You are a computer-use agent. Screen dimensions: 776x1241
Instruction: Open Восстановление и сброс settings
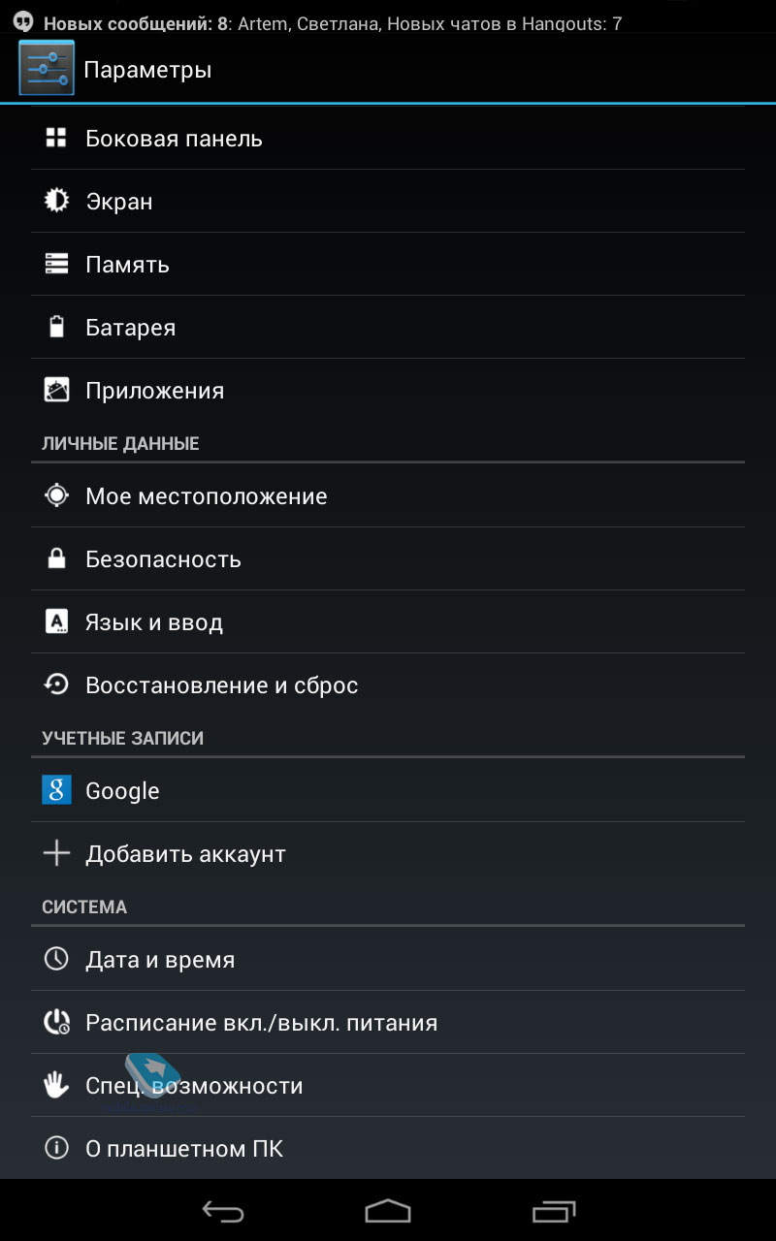point(388,684)
